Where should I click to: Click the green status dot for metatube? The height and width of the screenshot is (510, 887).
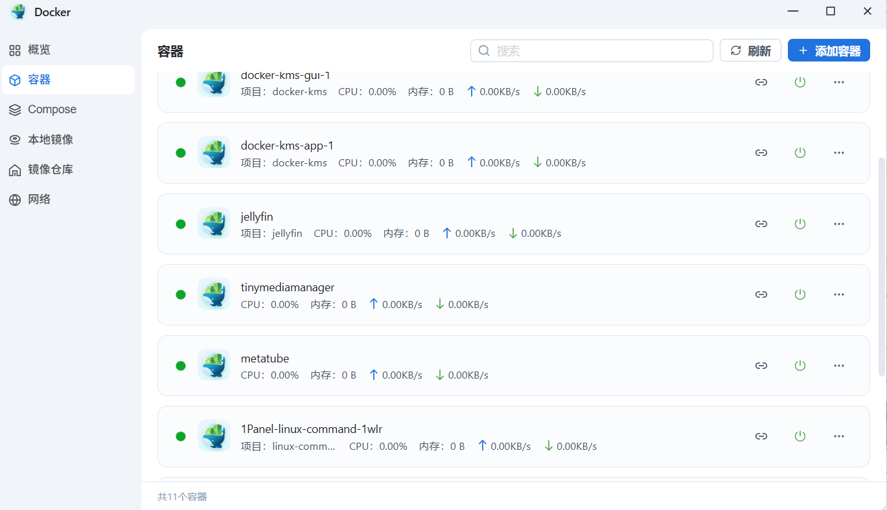(181, 366)
